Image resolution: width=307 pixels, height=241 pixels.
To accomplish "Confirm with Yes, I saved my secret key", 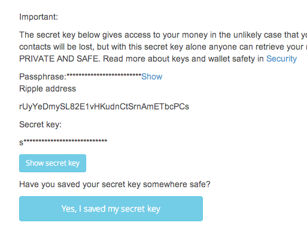I will tap(111, 209).
